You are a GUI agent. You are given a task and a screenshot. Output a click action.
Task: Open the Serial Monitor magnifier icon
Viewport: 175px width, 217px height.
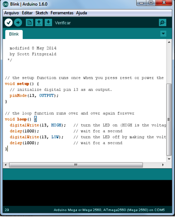[x=162, y=23]
